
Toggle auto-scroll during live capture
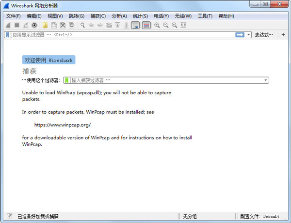pos(135,25)
